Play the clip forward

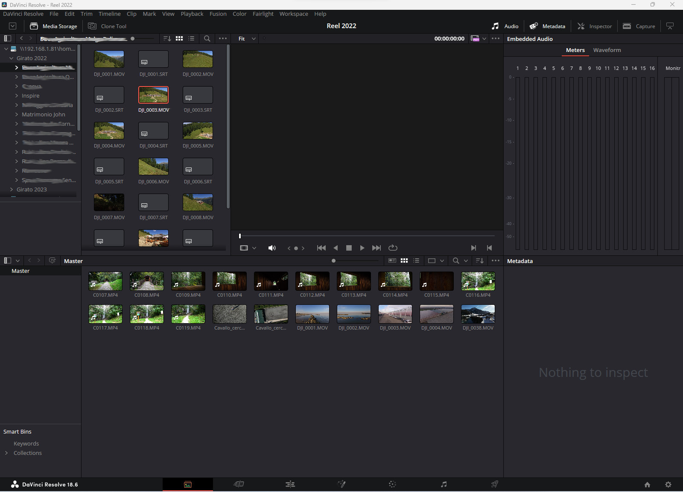click(x=362, y=248)
